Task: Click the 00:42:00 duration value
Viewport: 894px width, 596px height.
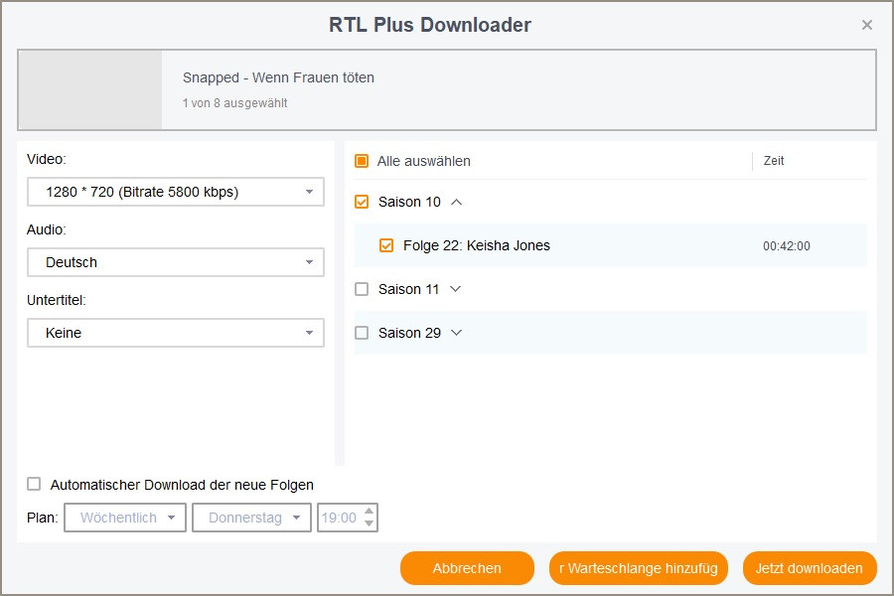Action: [x=787, y=245]
